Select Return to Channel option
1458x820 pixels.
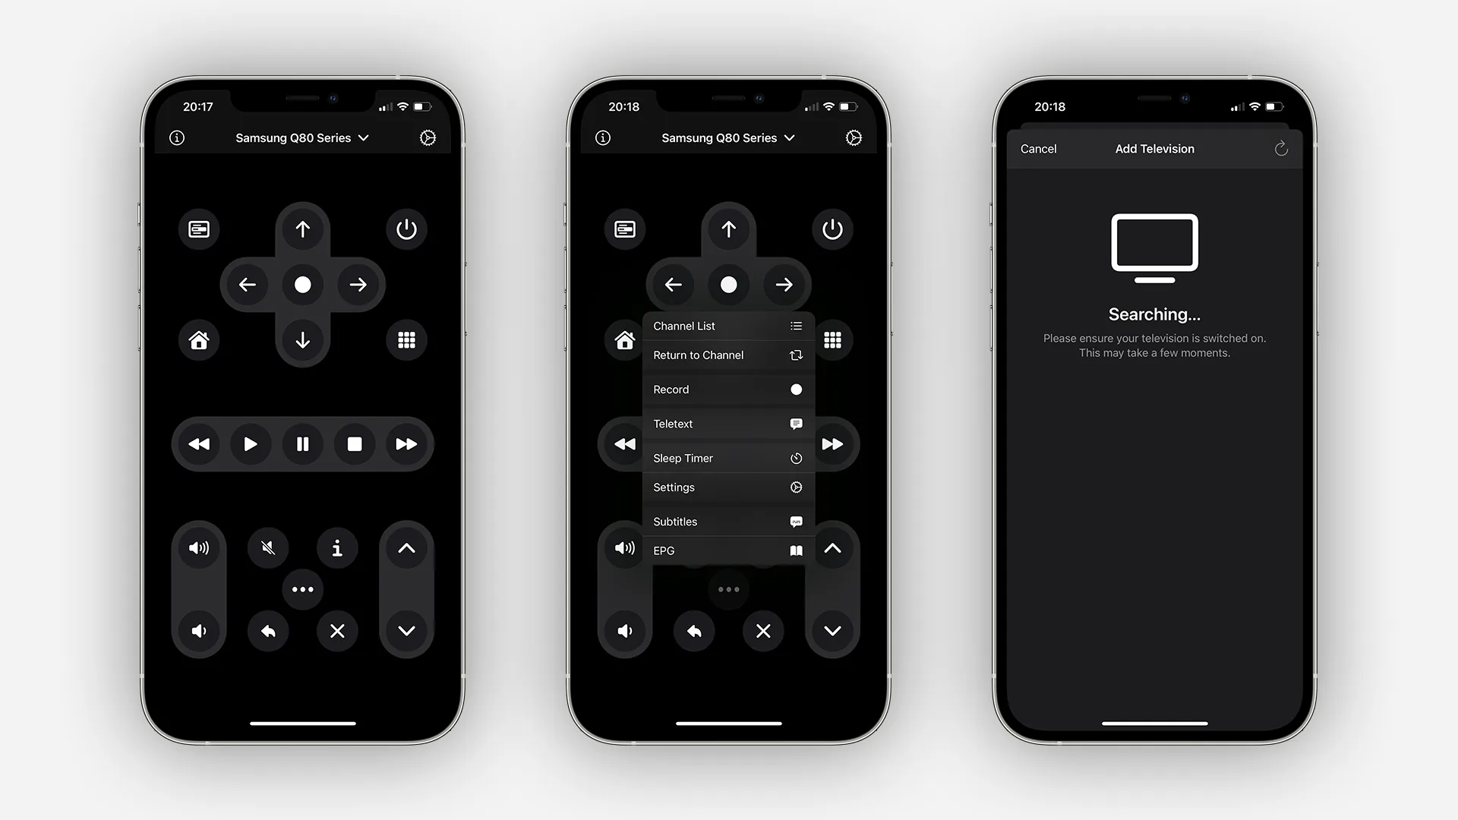(x=727, y=355)
